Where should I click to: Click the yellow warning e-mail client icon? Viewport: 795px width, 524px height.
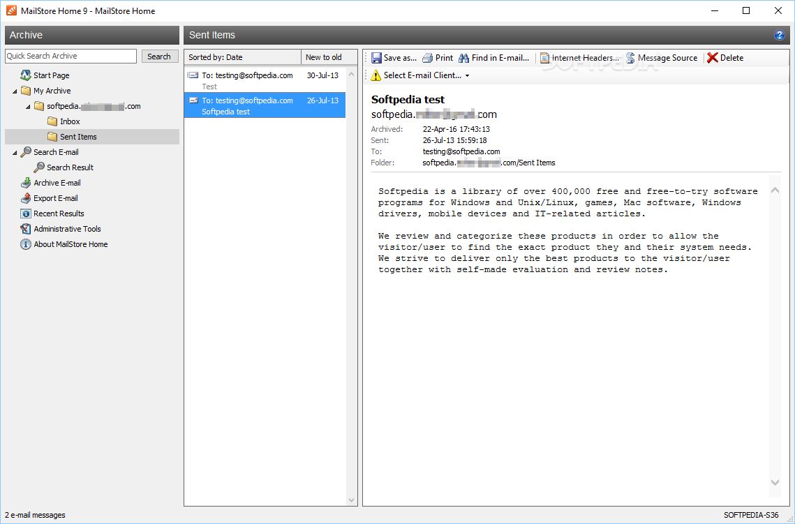(x=376, y=75)
